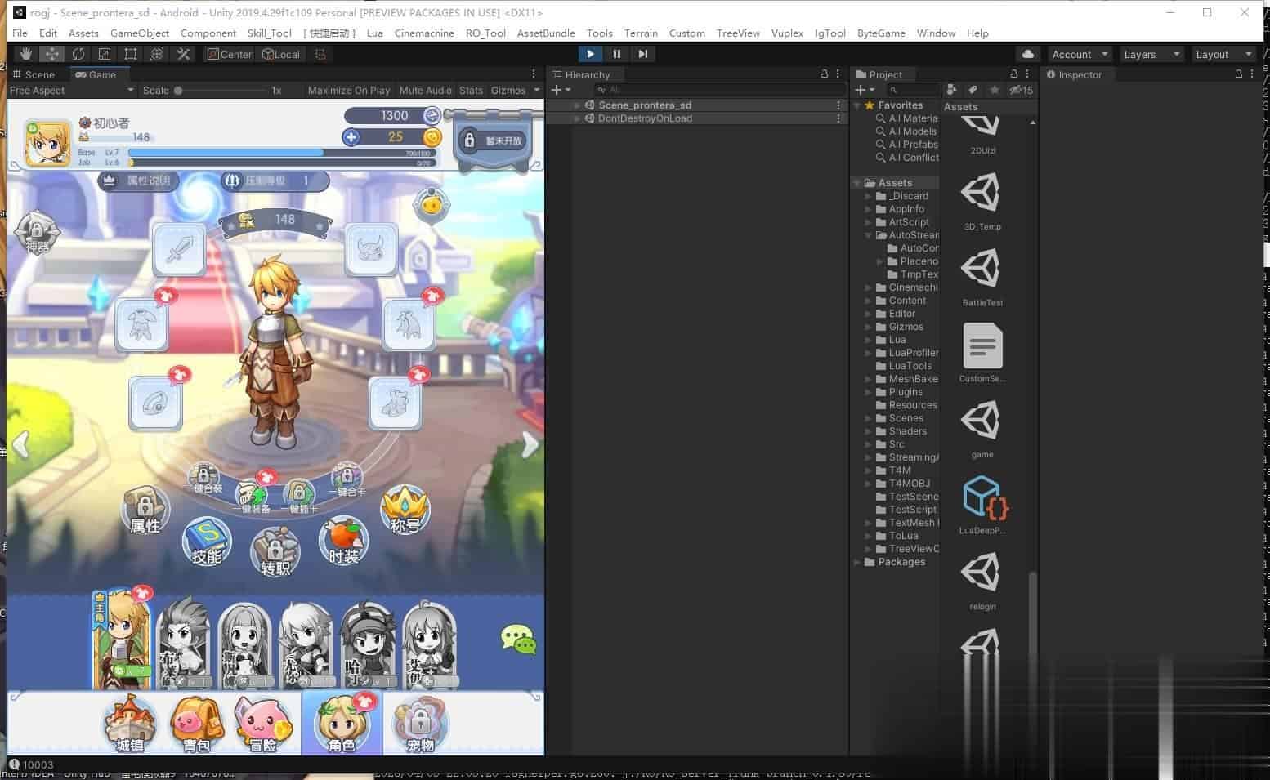Switch to the Scene tab

34,74
